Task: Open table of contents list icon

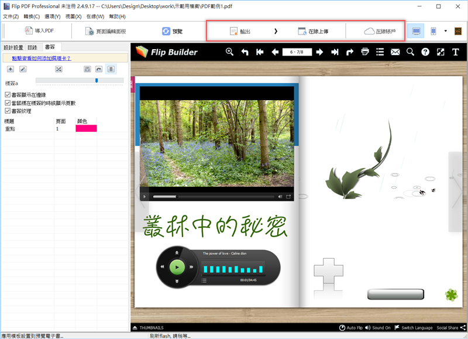Action: tap(380, 52)
